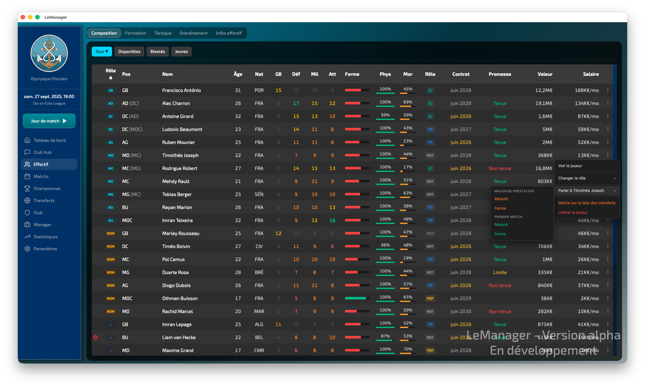Switch to the Infos effectif tab
This screenshot has height=387, width=645.
tap(229, 33)
